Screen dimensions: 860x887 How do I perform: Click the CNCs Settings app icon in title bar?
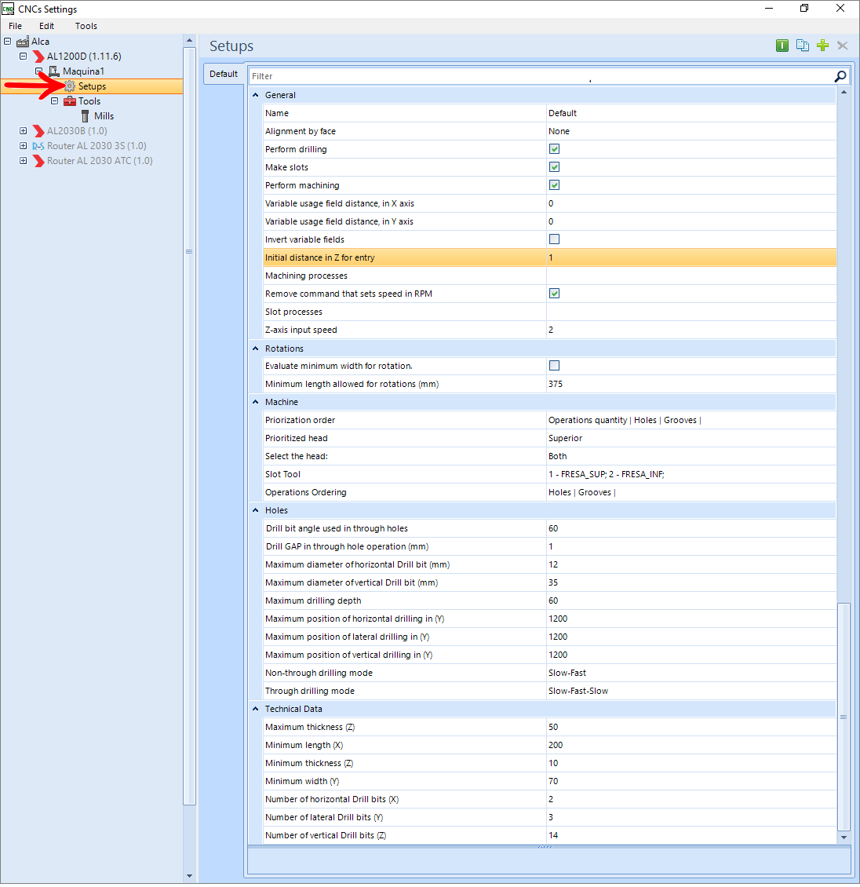(x=8, y=9)
